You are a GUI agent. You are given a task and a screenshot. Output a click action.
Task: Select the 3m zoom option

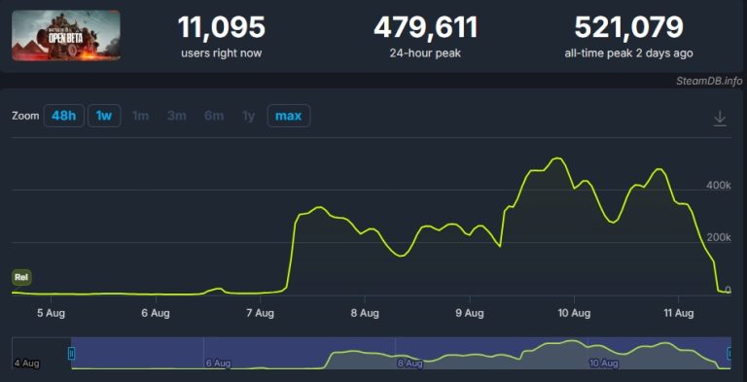click(177, 116)
